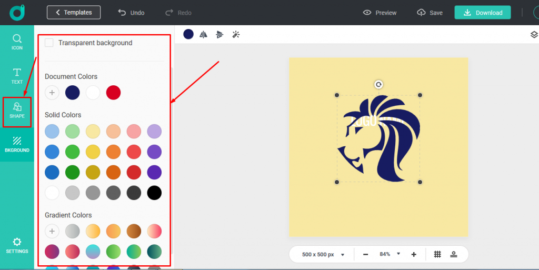Image resolution: width=539 pixels, height=270 pixels.
Task: Select the pale yellow solid color
Action: click(93, 132)
